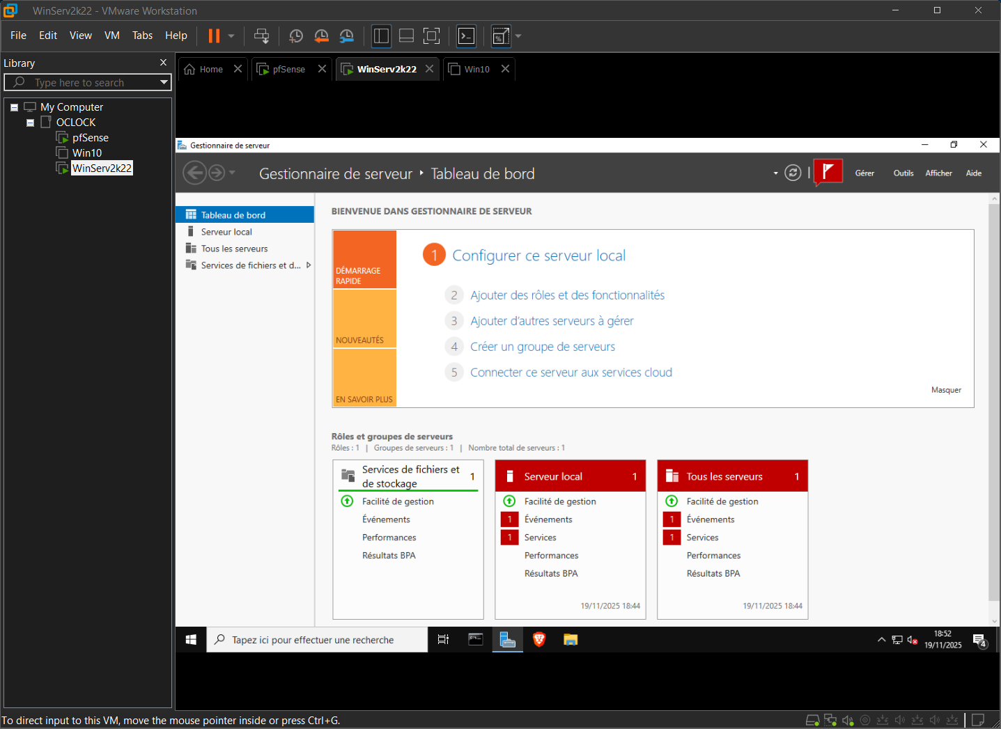Click the Server Manager refresh icon
The height and width of the screenshot is (729, 1001).
point(793,173)
